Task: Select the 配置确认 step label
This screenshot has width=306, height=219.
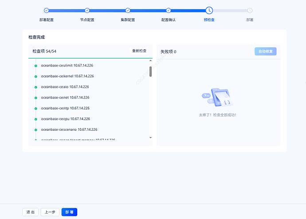Action: point(169,20)
